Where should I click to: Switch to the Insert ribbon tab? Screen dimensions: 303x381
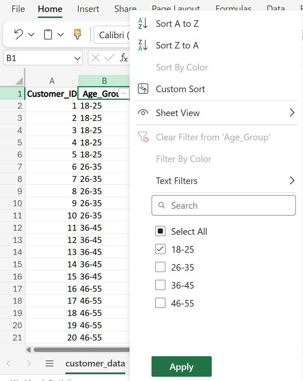point(88,9)
